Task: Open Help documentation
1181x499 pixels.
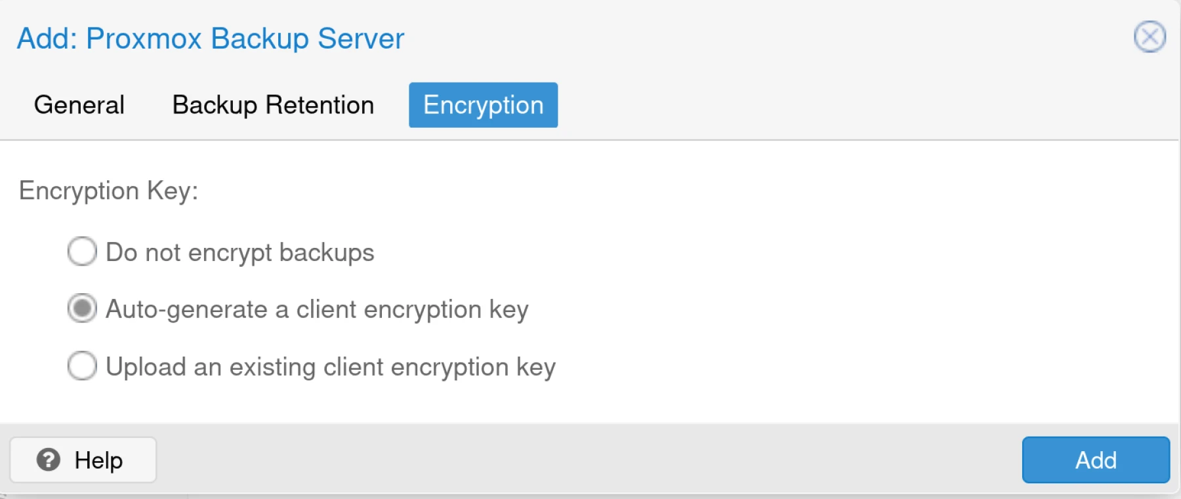Action: pyautogui.click(x=83, y=460)
